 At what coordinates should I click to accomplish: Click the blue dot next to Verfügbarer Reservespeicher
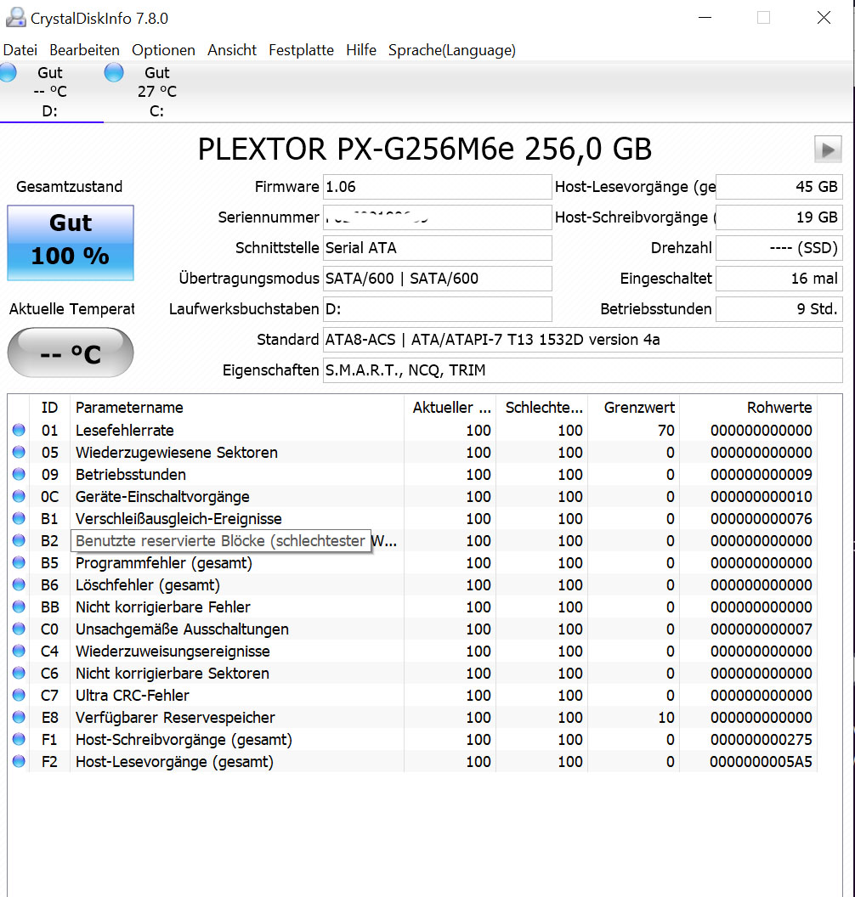(18, 718)
